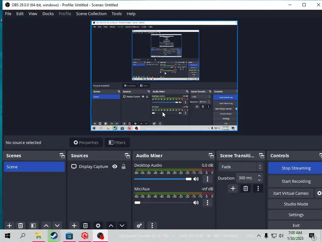Open File Explorer from the taskbar

38,236
